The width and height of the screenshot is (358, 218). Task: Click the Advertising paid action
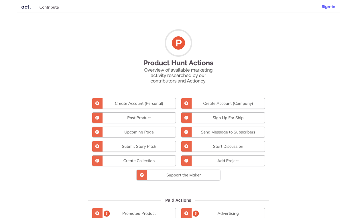pyautogui.click(x=228, y=213)
